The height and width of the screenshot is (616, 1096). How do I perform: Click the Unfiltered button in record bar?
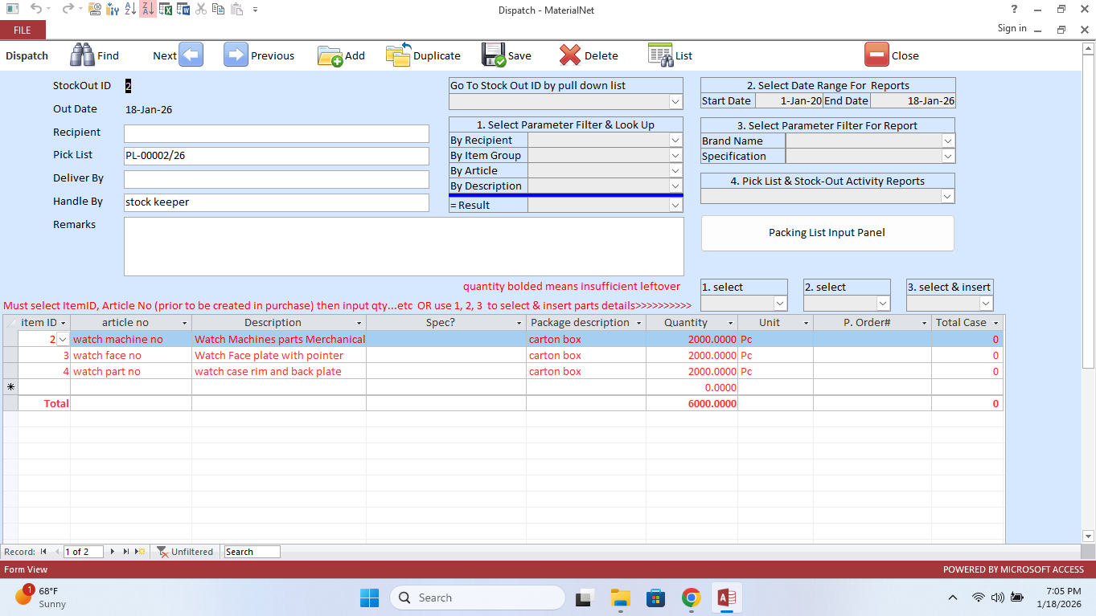[x=185, y=552]
